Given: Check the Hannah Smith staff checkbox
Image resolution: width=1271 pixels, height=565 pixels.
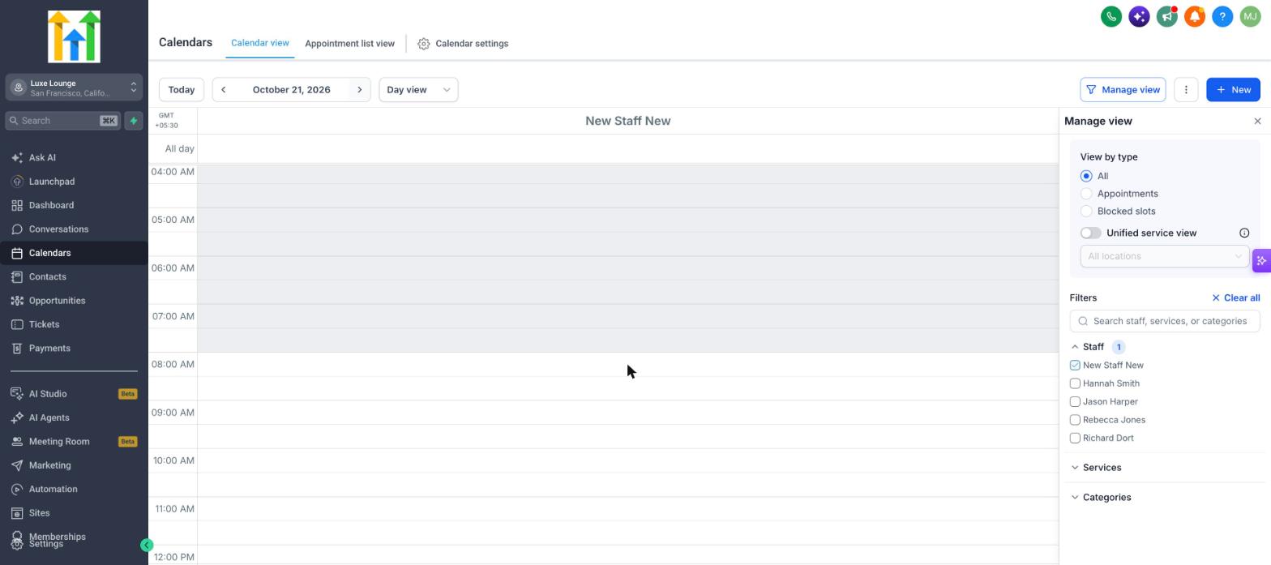Looking at the screenshot, I should (x=1075, y=383).
